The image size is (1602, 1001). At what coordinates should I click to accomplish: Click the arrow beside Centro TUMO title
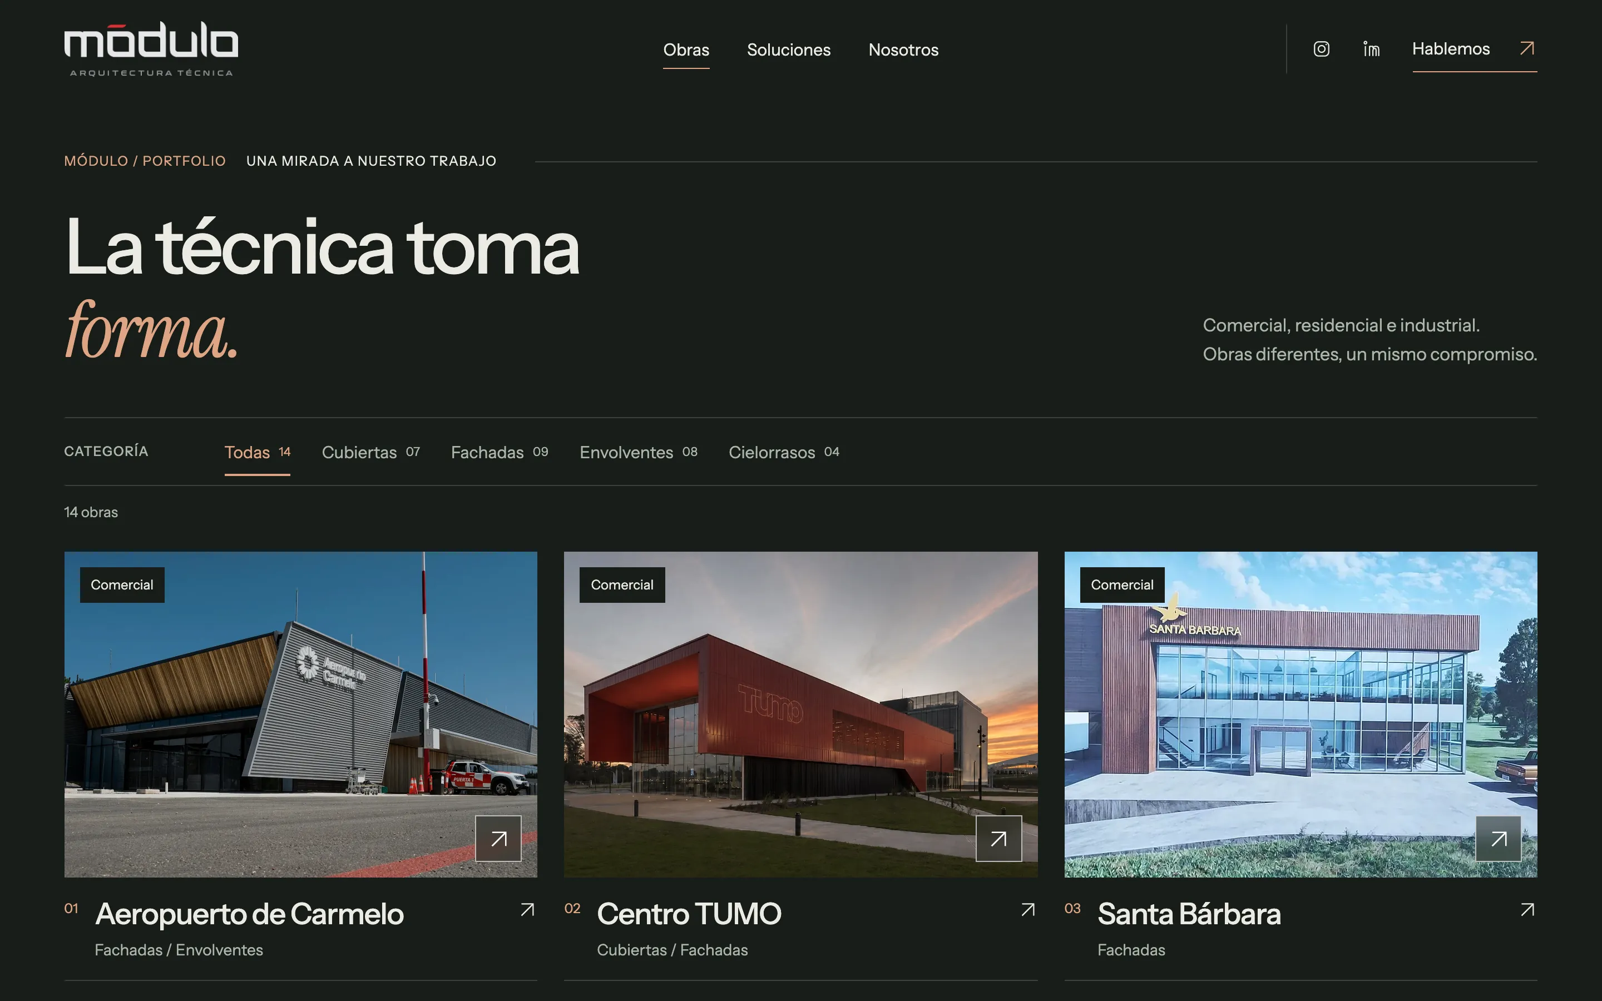(x=1028, y=910)
